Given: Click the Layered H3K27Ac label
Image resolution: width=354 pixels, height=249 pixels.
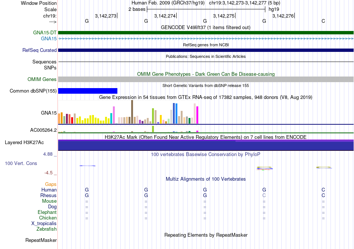Looking at the screenshot, I should pos(24,143).
